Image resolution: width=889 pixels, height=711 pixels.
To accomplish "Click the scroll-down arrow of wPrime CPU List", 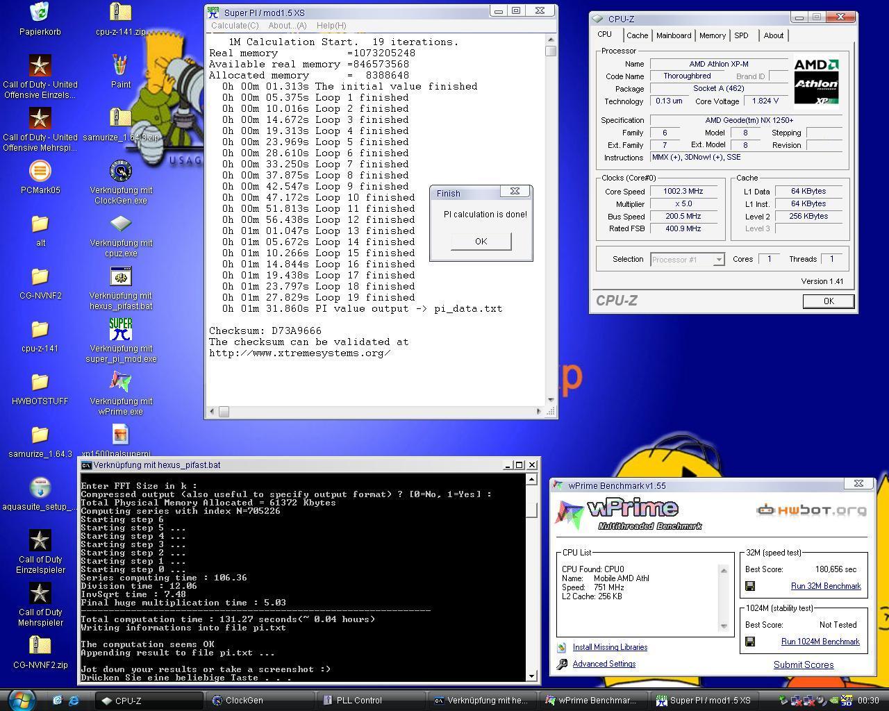I will (723, 626).
